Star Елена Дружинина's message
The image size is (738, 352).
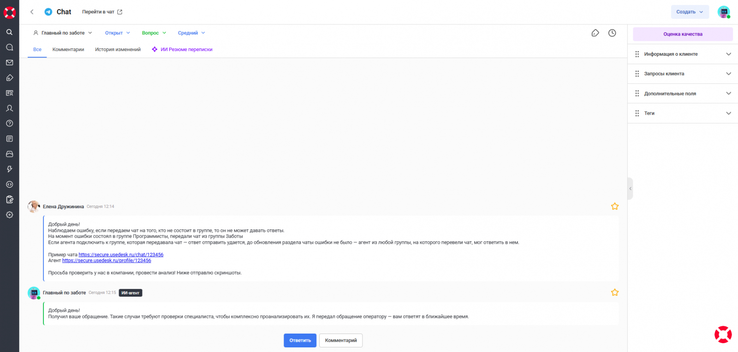tap(614, 206)
